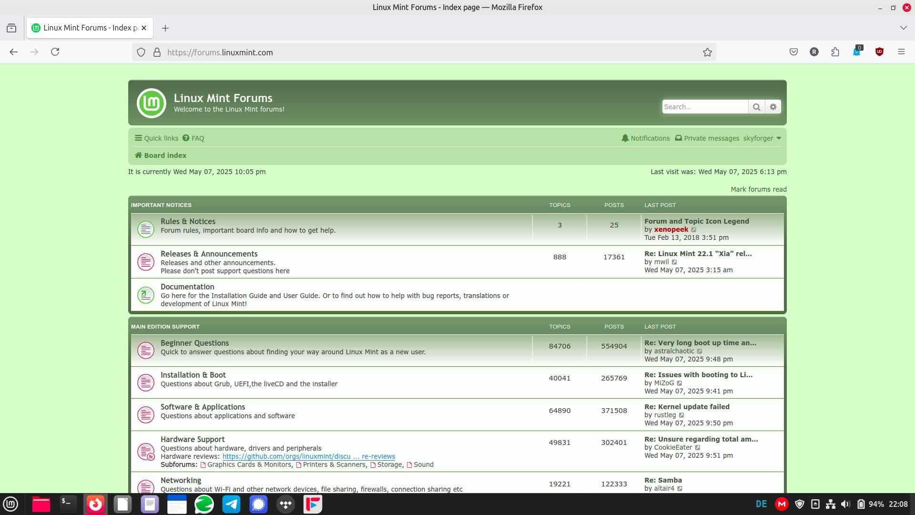
Task: Open the Software & Applications forum
Action: [203, 407]
